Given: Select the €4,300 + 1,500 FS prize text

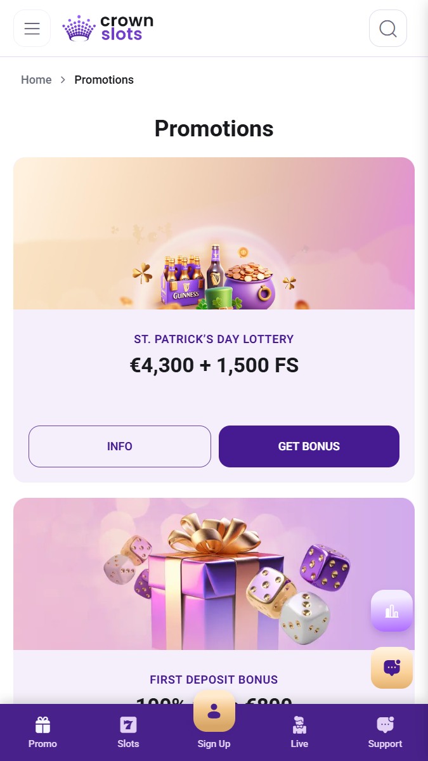Looking at the screenshot, I should 214,365.
